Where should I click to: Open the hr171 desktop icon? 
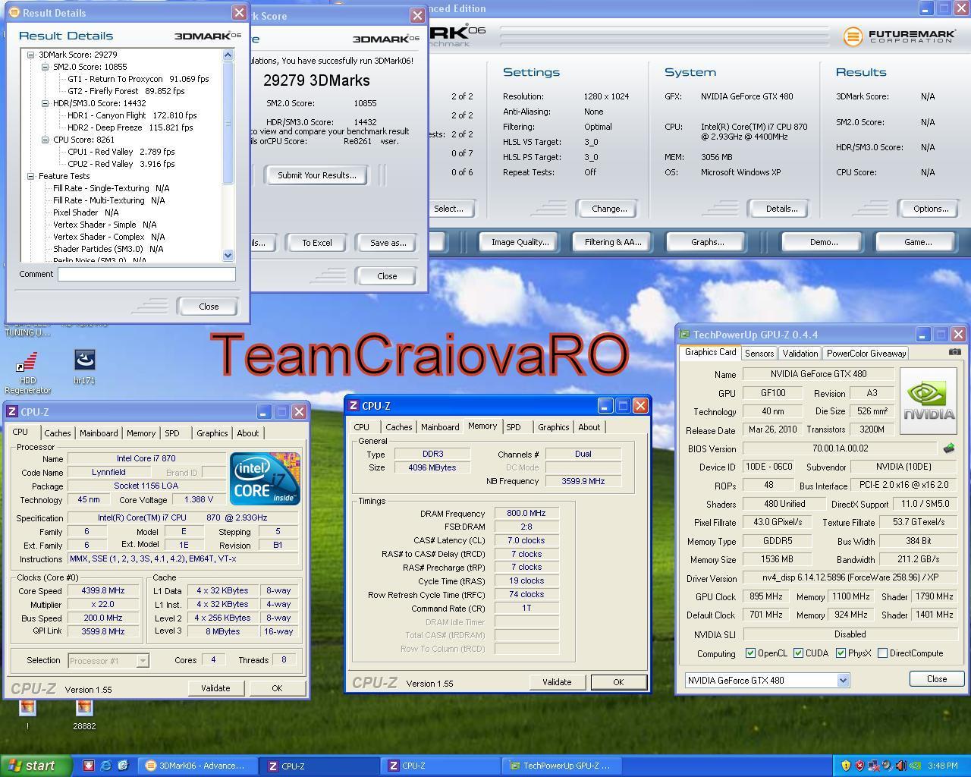[x=84, y=367]
